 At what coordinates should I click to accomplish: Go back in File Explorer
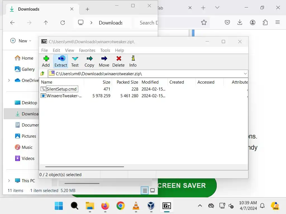coord(12,23)
